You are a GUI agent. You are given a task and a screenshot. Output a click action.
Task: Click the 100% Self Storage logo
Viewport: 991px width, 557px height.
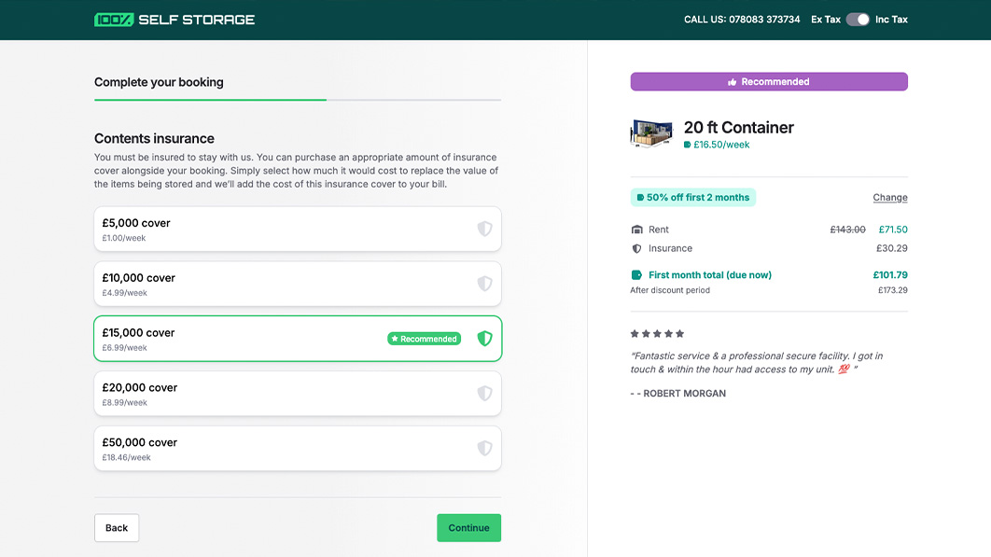(174, 20)
